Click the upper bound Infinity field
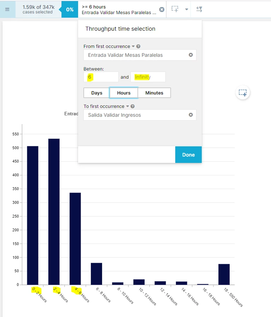The height and width of the screenshot is (317, 271). click(x=148, y=77)
